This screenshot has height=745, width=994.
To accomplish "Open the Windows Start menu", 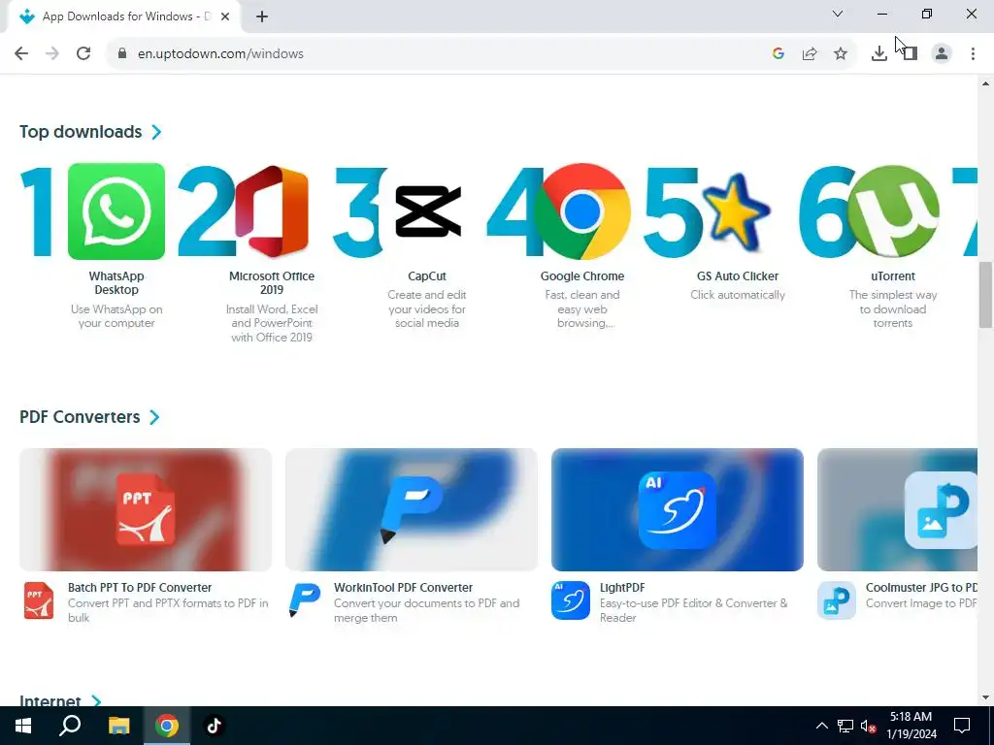I will pyautogui.click(x=23, y=726).
